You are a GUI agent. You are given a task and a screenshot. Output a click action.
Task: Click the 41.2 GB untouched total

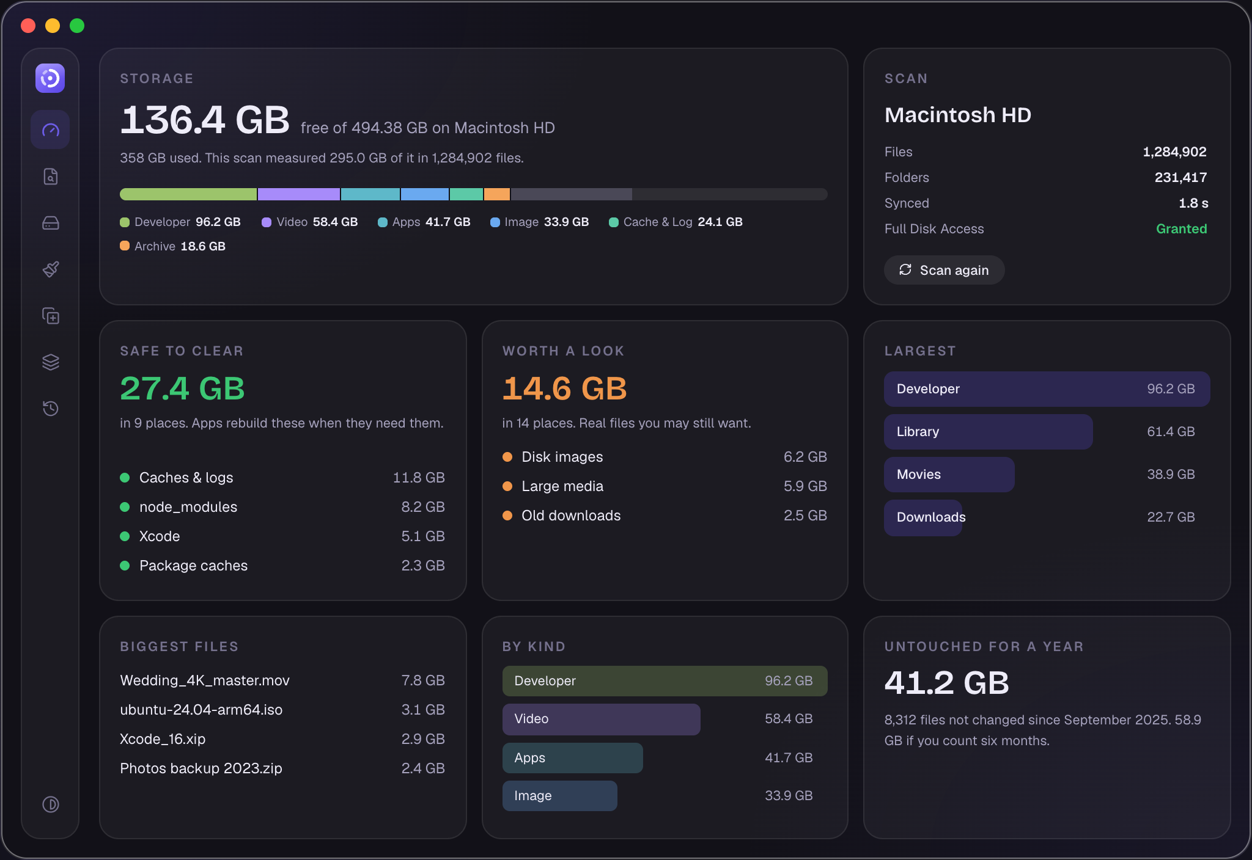coord(946,683)
